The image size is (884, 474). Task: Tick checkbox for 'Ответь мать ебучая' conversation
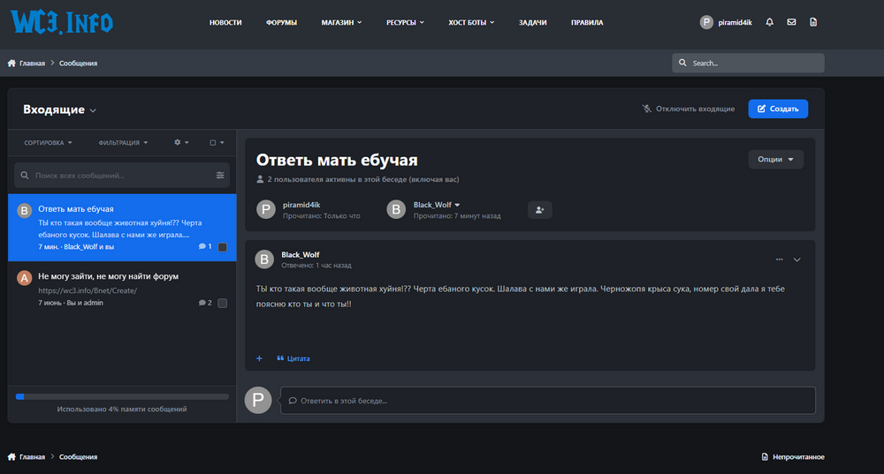(222, 247)
